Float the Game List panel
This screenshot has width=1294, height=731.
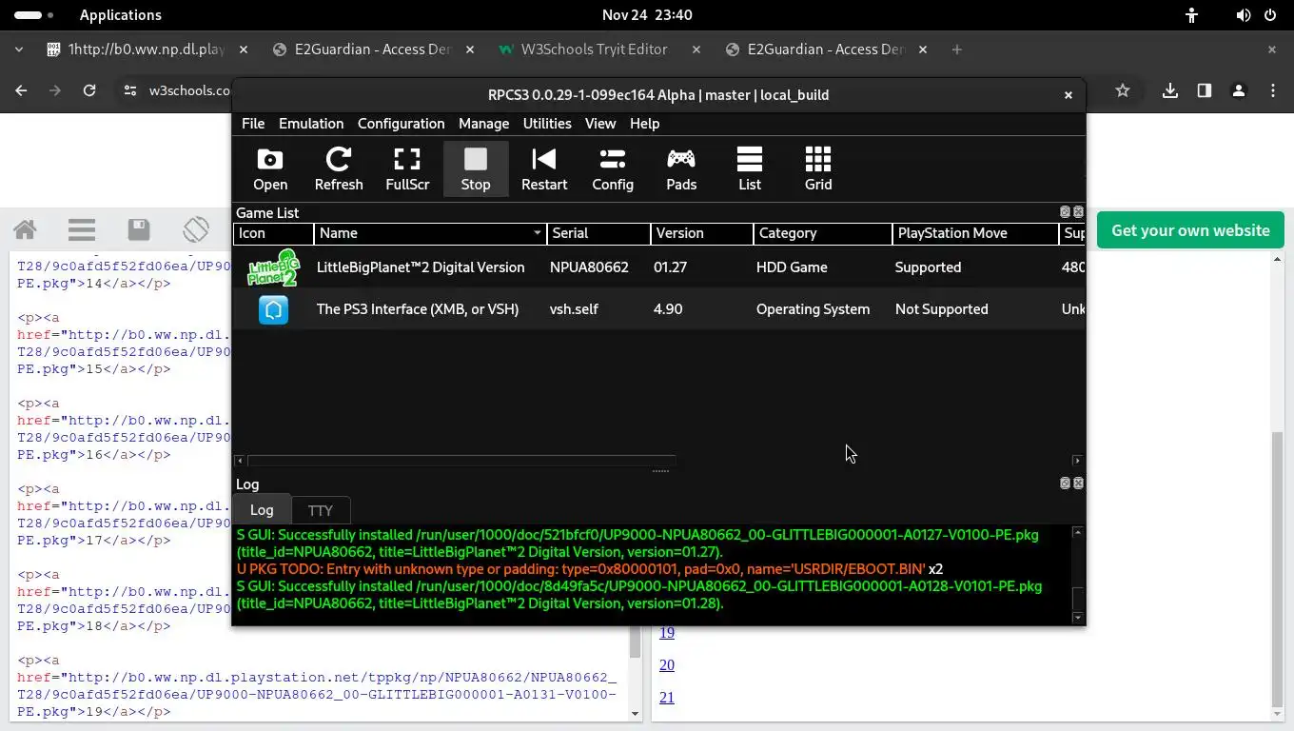point(1066,212)
